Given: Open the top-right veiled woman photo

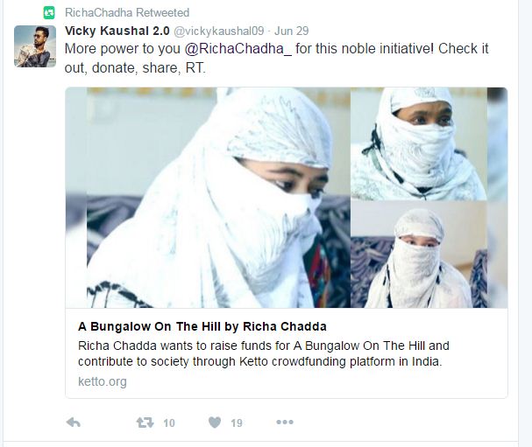Looking at the screenshot, I should click(x=419, y=143).
